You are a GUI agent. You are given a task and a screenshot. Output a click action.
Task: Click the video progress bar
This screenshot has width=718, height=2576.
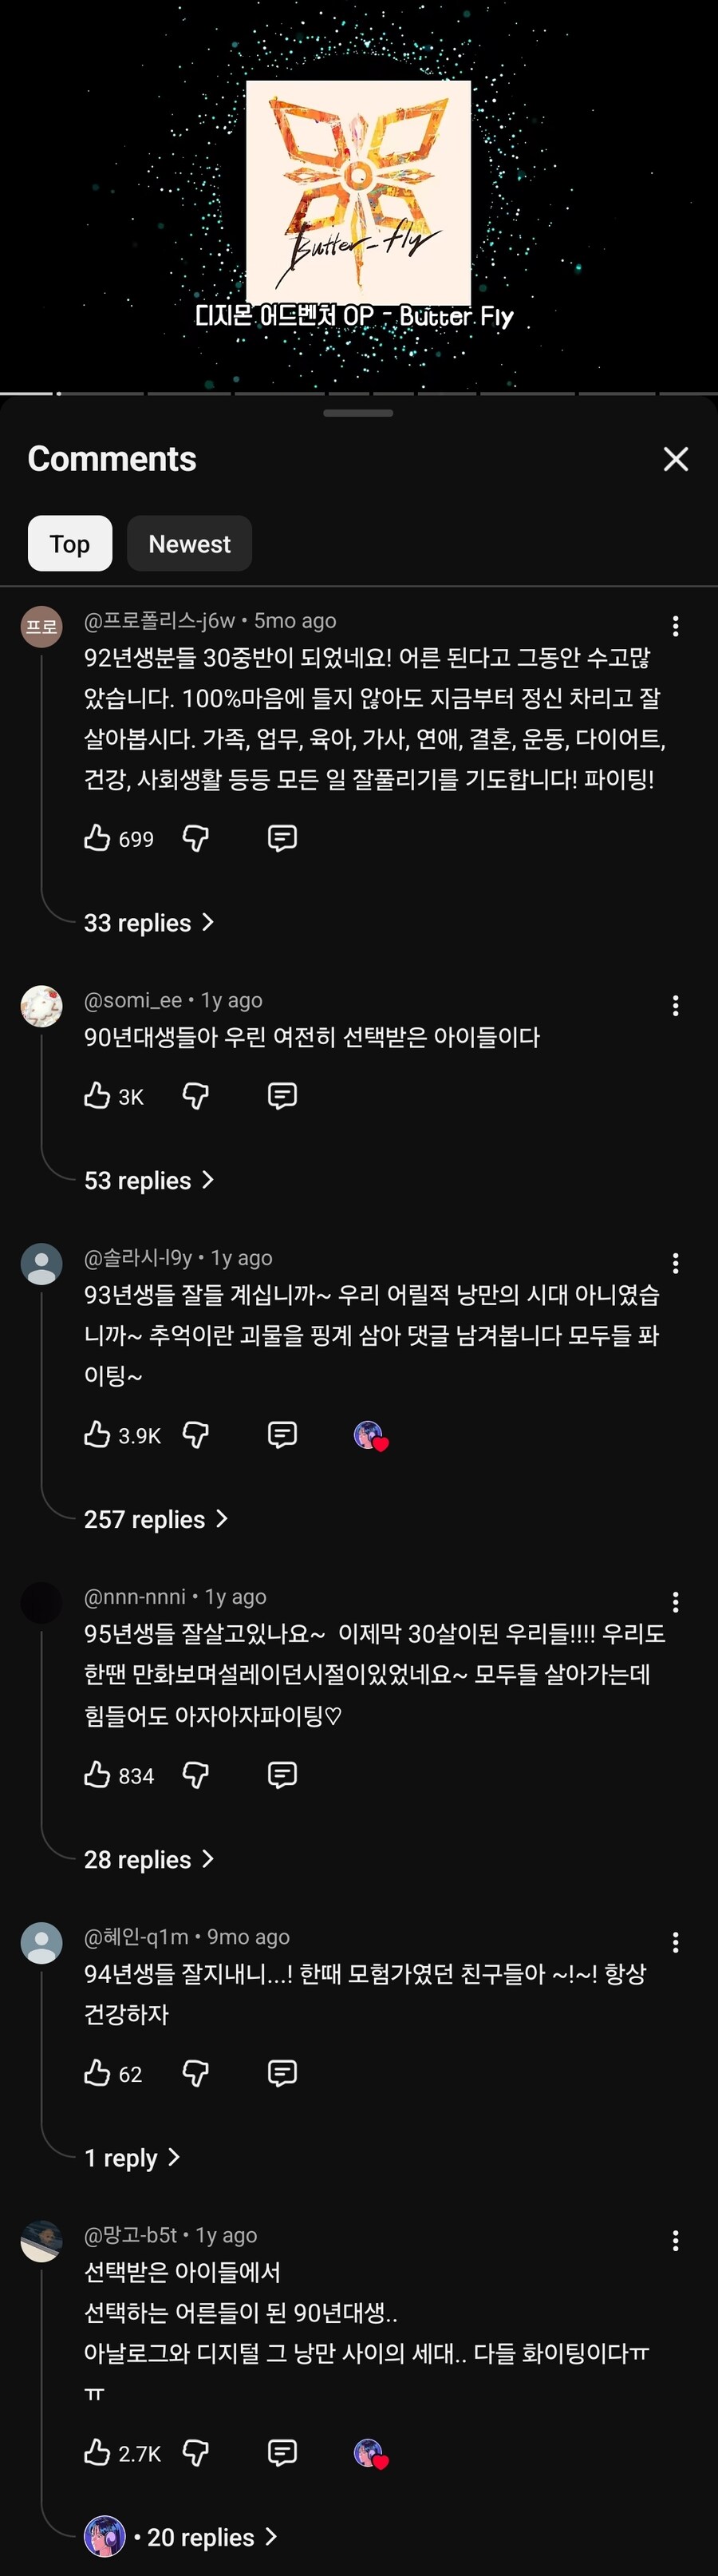[359, 393]
